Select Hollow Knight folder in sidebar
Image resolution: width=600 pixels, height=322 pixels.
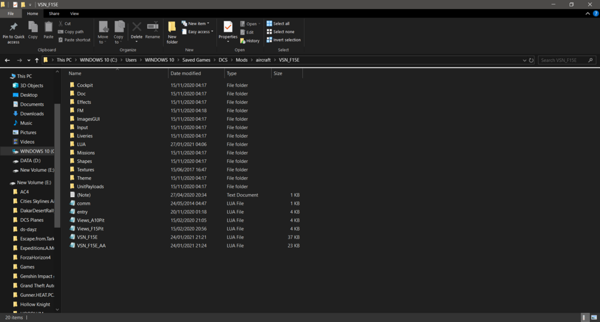click(35, 305)
